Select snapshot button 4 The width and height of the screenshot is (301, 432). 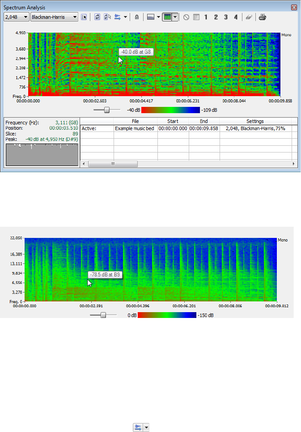pyautogui.click(x=235, y=17)
